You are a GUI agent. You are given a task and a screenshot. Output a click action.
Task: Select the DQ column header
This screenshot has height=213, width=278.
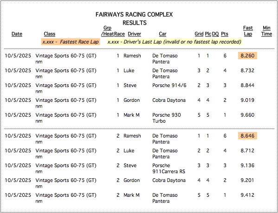[x=215, y=34]
